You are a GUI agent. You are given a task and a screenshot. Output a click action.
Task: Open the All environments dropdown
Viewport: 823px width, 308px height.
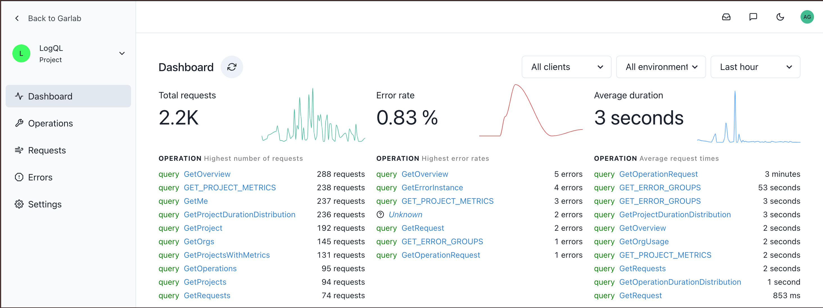(661, 67)
